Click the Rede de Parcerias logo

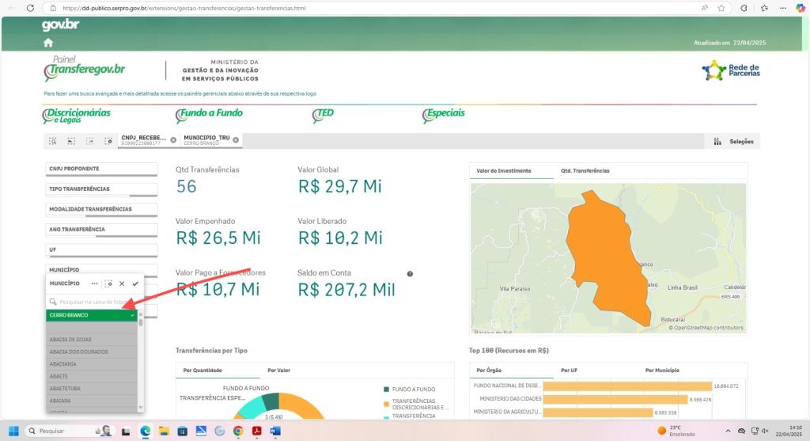click(730, 70)
